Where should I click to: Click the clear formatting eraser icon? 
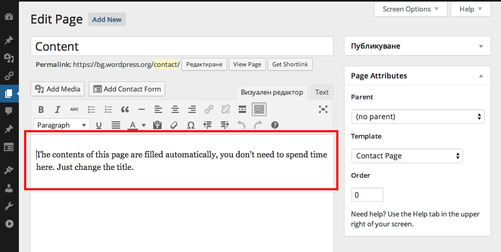(174, 125)
